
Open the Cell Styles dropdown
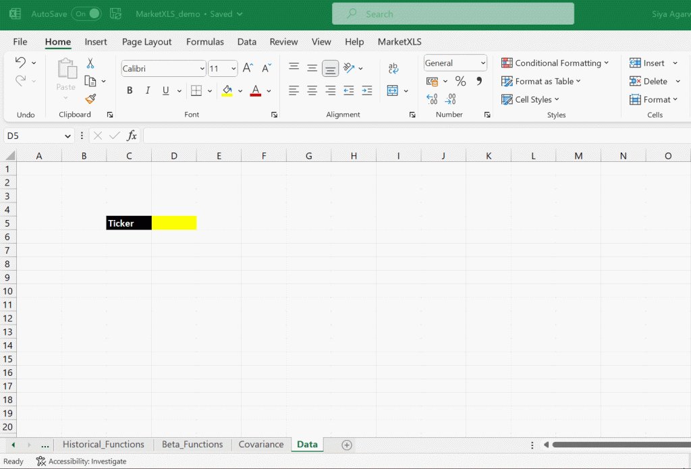[531, 99]
